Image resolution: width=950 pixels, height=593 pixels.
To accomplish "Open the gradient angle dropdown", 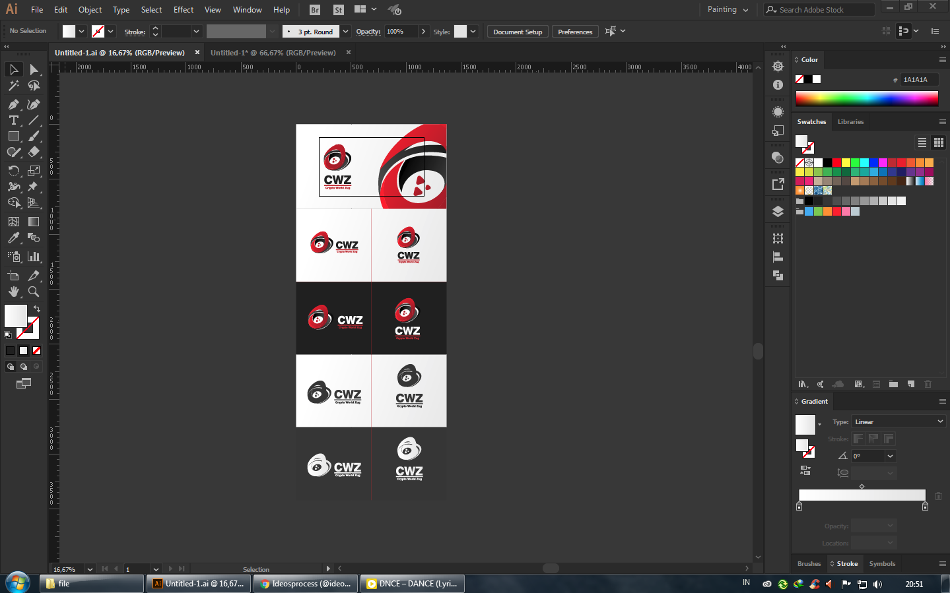I will [890, 456].
